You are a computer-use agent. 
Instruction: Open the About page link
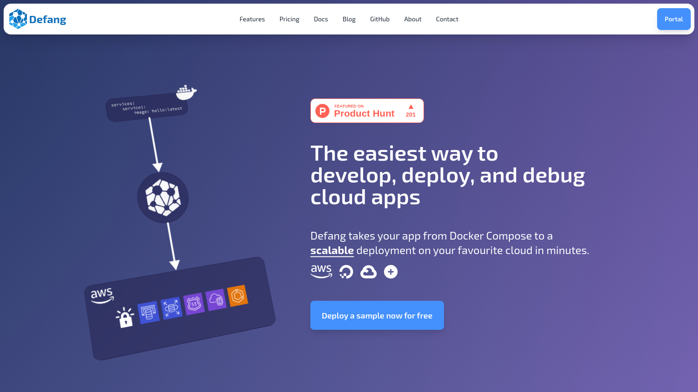point(413,19)
